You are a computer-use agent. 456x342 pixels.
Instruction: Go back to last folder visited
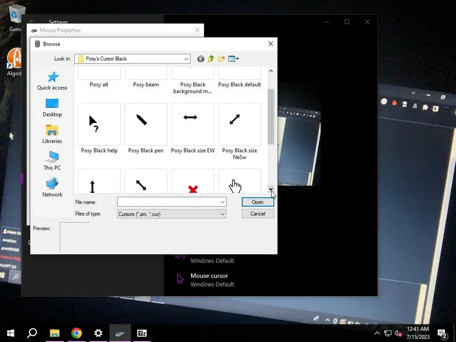click(x=201, y=59)
